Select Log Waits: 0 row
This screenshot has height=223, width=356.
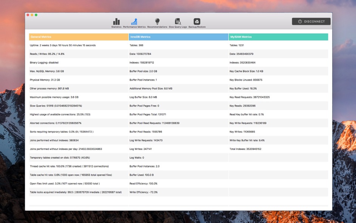(178, 158)
